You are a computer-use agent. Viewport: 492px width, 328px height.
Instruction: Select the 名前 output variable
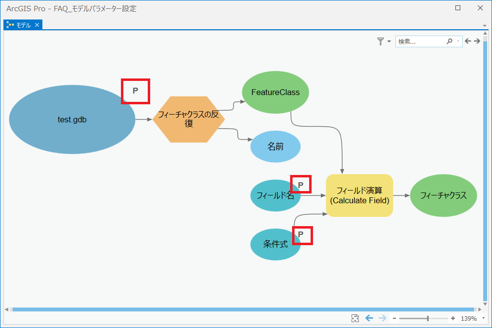pos(276,146)
